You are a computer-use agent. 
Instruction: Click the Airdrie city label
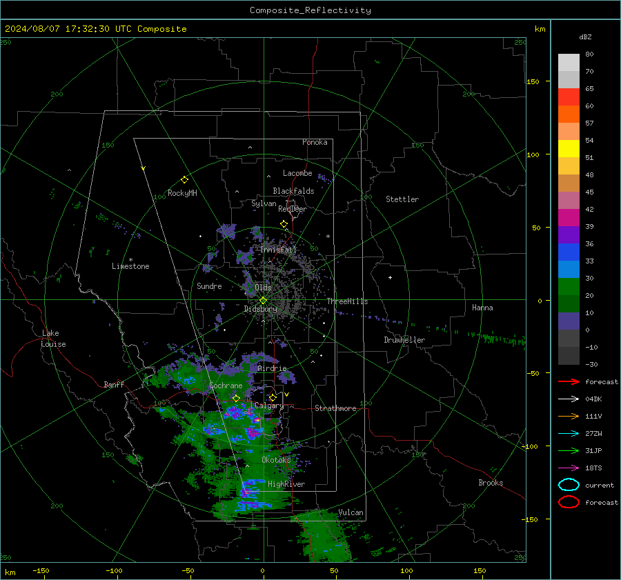tap(272, 368)
